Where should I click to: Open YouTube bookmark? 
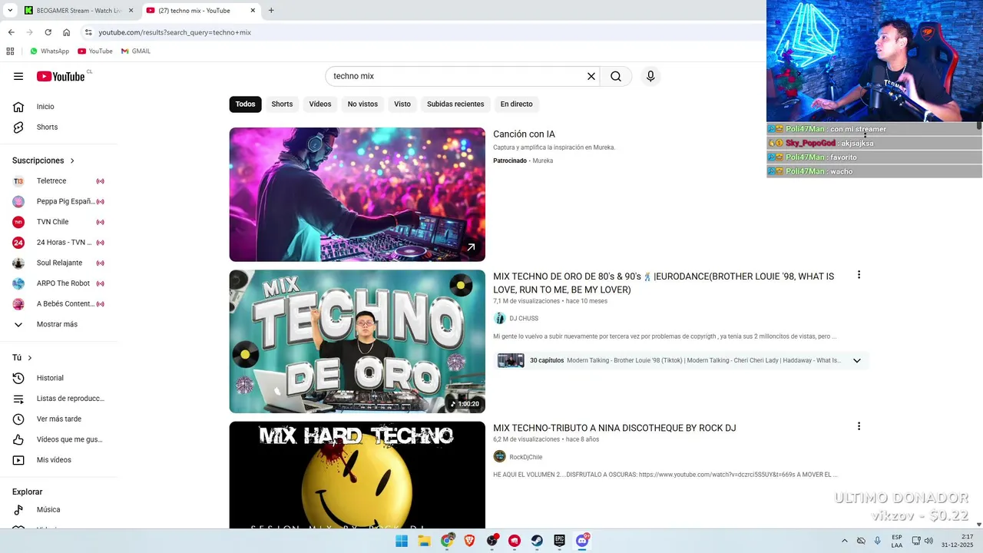pos(95,51)
